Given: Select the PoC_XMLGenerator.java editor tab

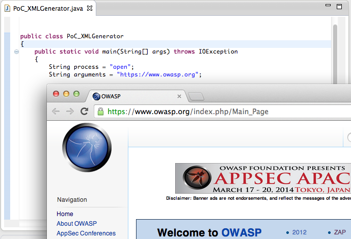Looking at the screenshot, I should point(48,8).
